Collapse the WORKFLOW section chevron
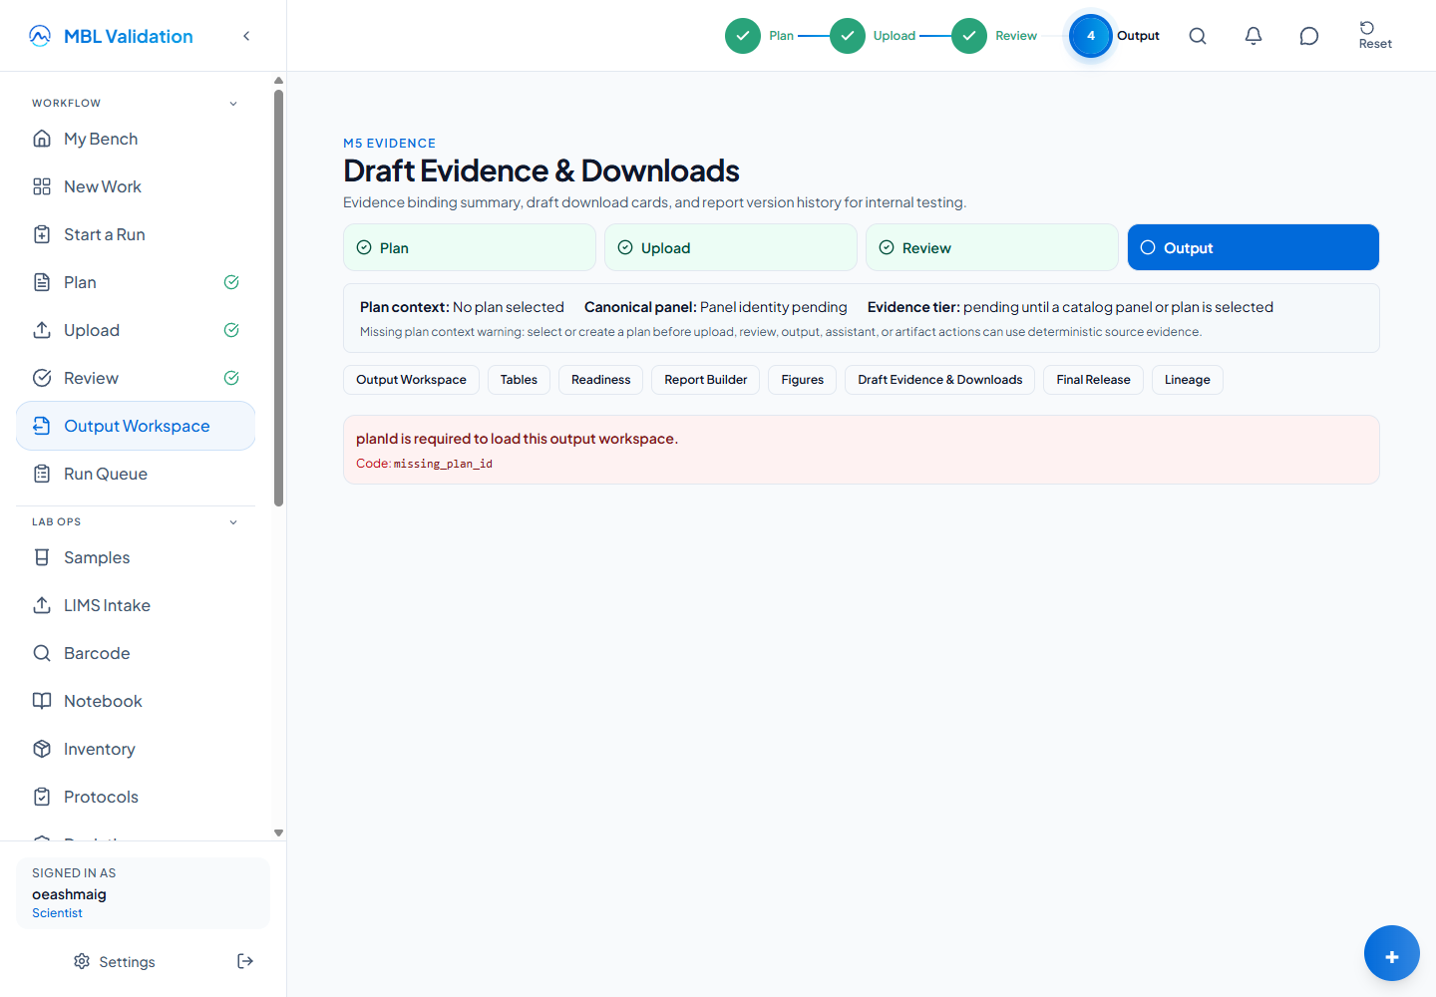Image resolution: width=1436 pixels, height=997 pixels. click(233, 104)
